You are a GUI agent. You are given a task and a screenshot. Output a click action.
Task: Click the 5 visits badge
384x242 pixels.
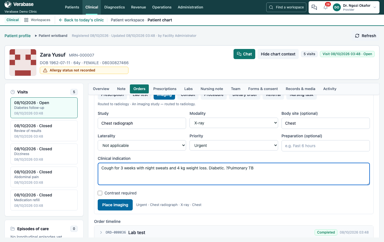[x=309, y=54]
